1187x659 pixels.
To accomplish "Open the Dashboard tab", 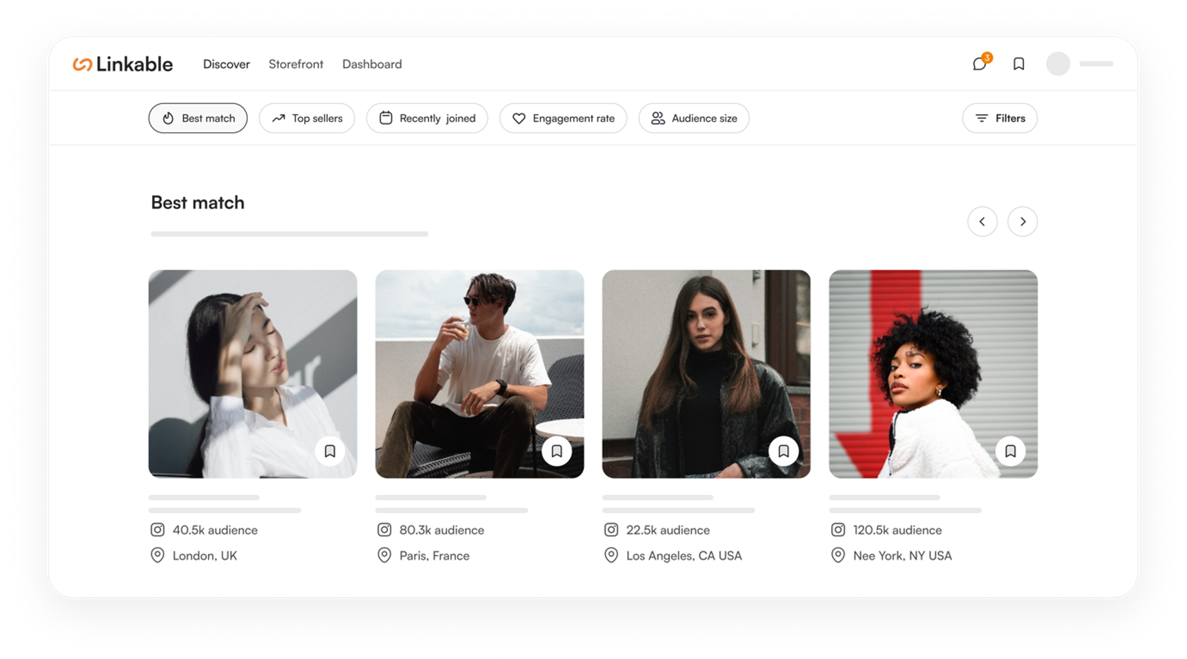I will (372, 64).
